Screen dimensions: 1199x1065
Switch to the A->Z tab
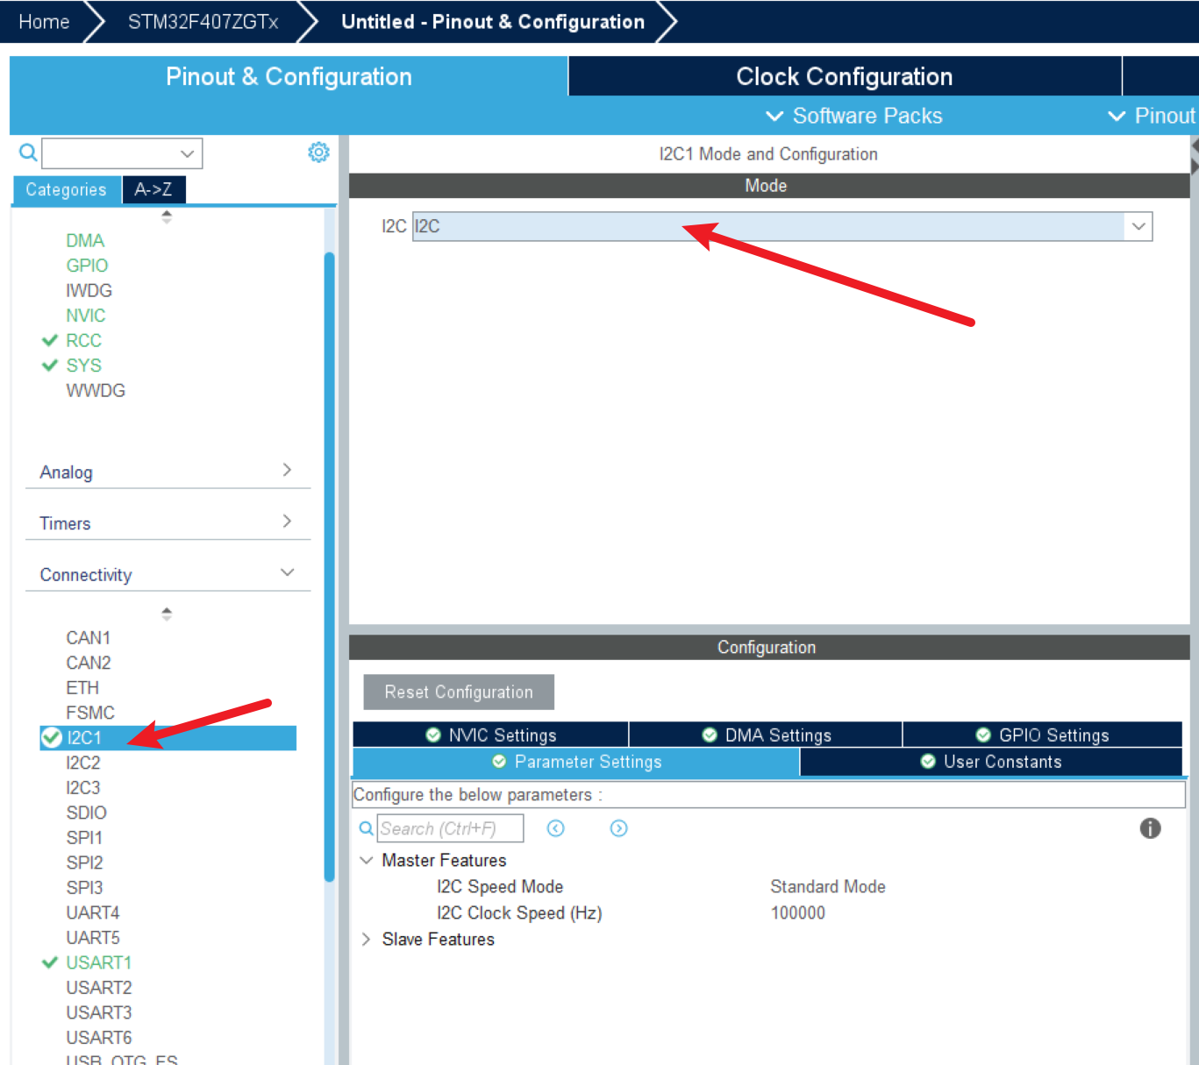click(x=153, y=189)
